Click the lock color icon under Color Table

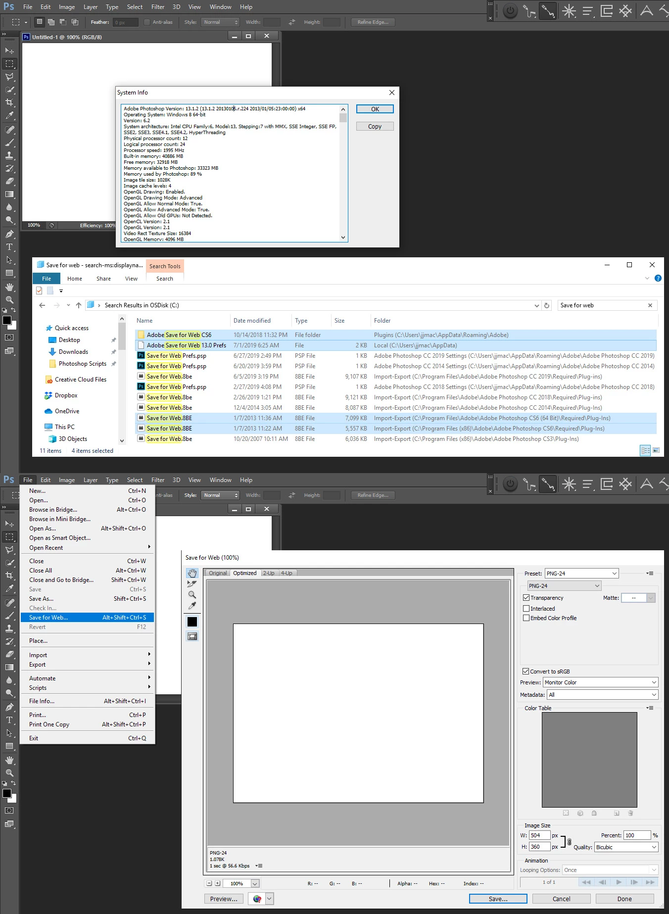[594, 813]
